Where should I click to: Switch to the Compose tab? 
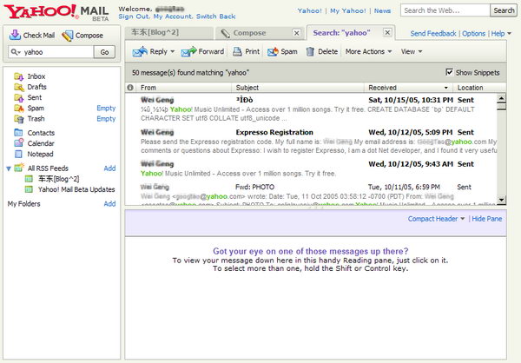click(x=249, y=33)
